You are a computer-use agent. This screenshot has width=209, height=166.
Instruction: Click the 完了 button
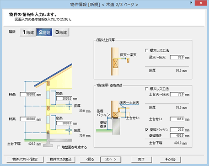point(141,160)
